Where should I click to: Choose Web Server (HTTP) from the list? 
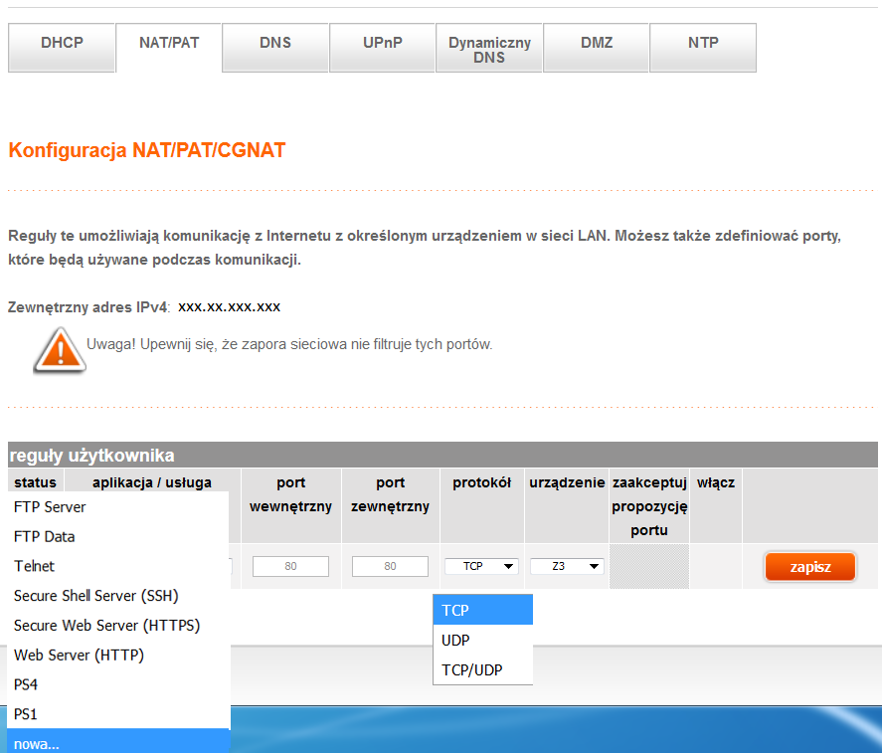tap(81, 655)
